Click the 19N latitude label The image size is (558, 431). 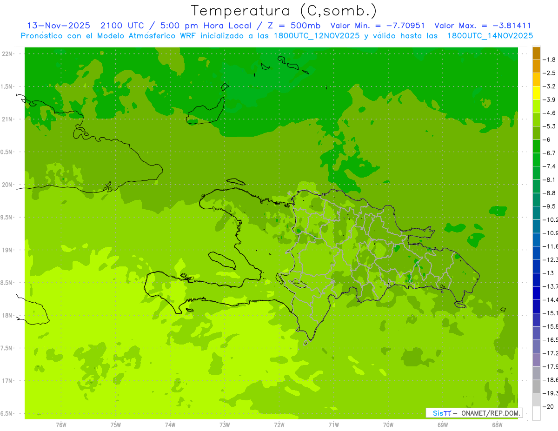coord(7,250)
